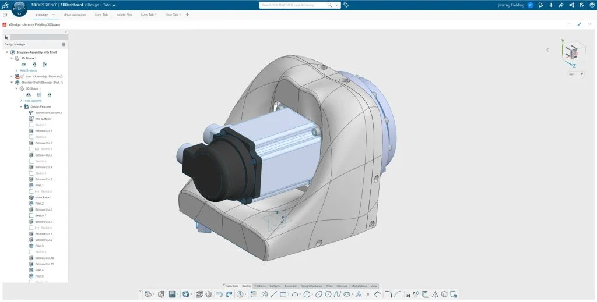Image resolution: width=597 pixels, height=302 pixels.
Task: Select the Line sketch tool
Action: [x=273, y=294]
